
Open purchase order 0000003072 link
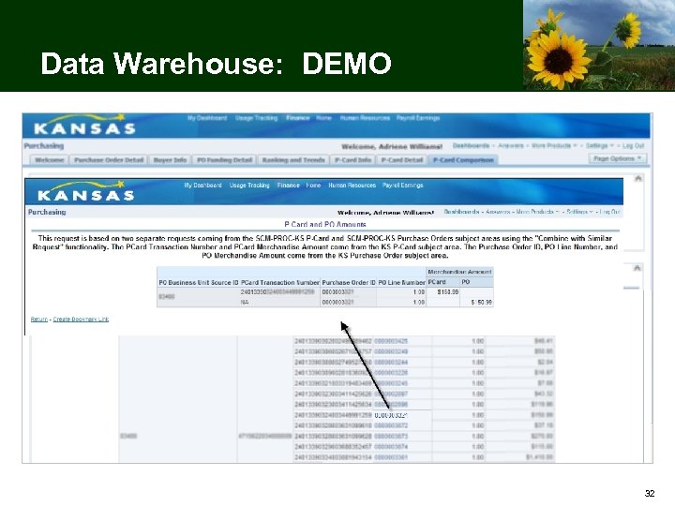391,425
